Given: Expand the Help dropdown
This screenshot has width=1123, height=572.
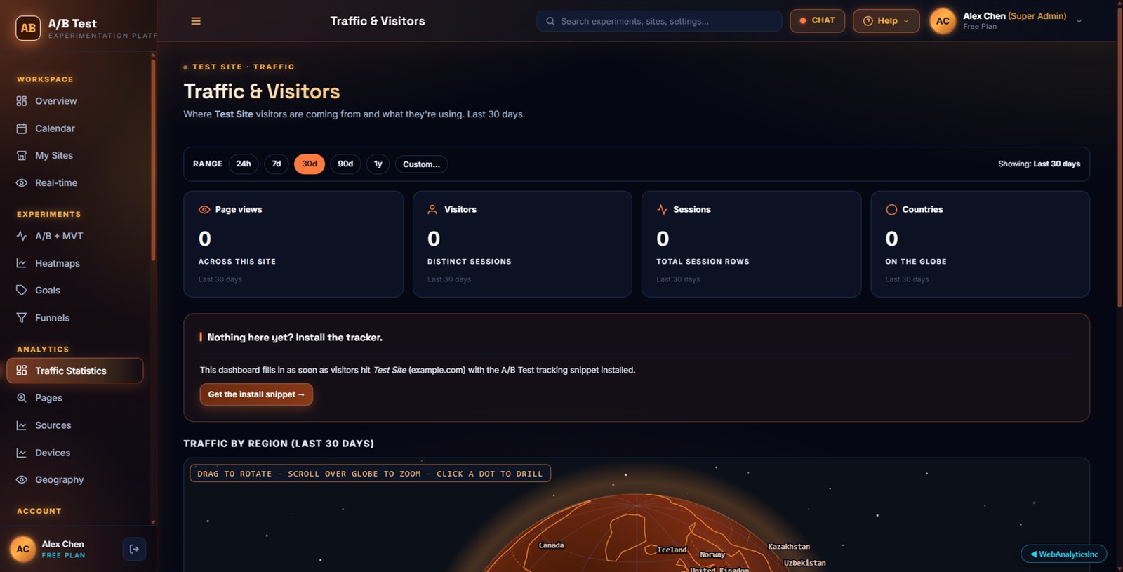Looking at the screenshot, I should click(x=886, y=21).
